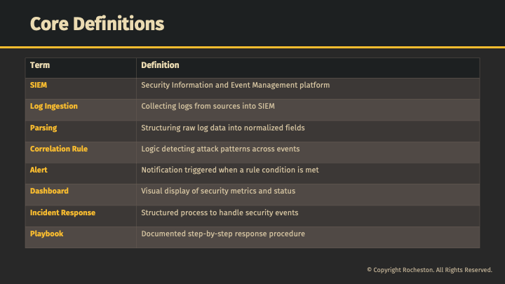The image size is (505, 284).
Task: Click the Parsing term cell
Action: (x=43, y=128)
